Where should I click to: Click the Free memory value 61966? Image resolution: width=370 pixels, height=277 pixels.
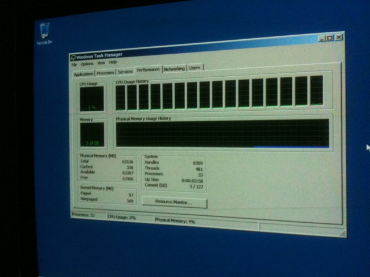point(128,179)
